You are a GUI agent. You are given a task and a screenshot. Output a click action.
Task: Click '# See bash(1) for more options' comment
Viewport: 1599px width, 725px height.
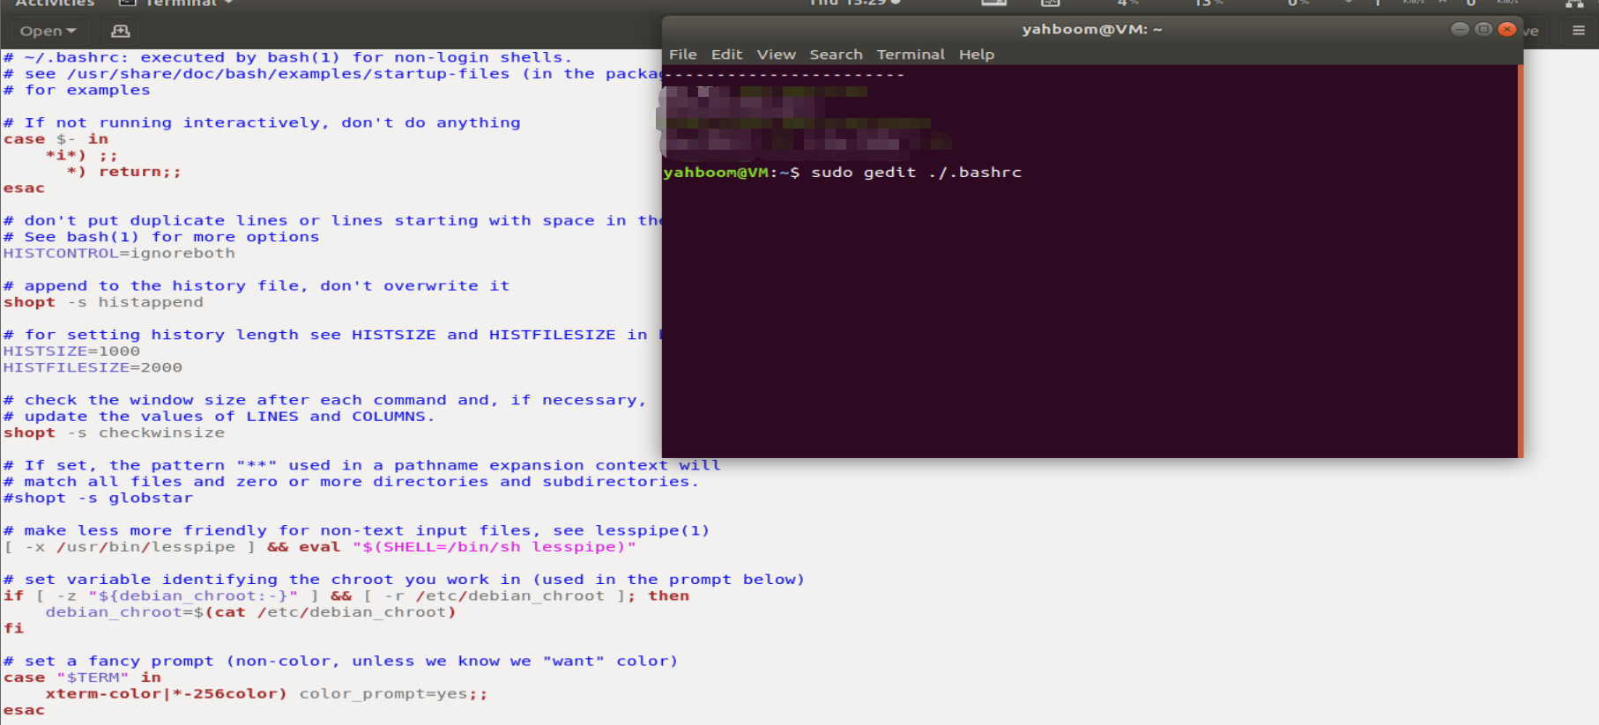pyautogui.click(x=161, y=237)
